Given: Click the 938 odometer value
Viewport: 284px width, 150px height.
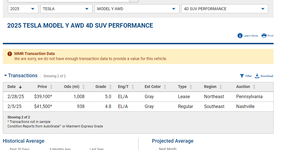Looking at the screenshot, I should click(81, 106).
